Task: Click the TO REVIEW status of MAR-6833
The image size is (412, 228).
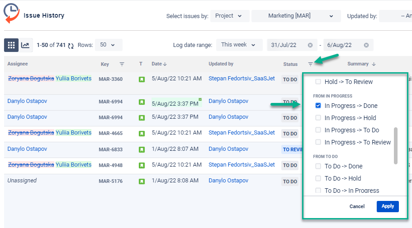Action: point(292,149)
